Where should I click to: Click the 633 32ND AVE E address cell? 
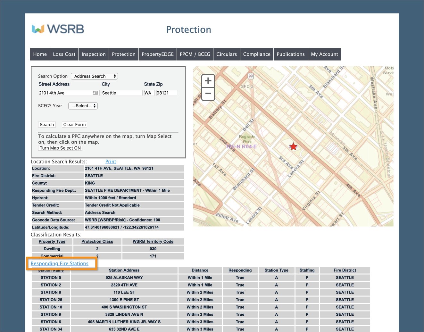click(124, 329)
